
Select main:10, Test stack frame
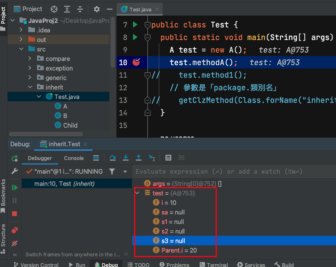pyautogui.click(x=77, y=184)
